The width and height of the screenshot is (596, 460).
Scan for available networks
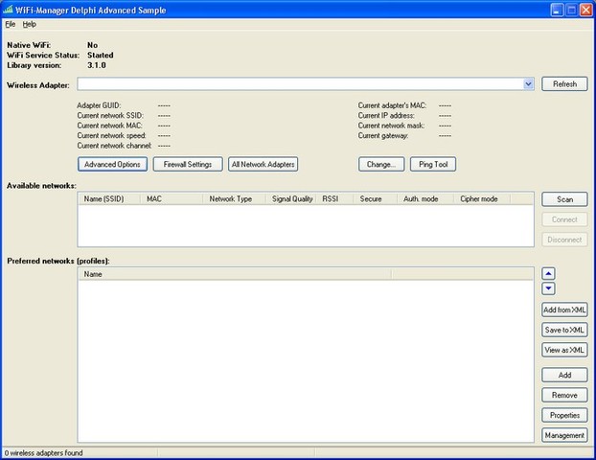(x=564, y=199)
